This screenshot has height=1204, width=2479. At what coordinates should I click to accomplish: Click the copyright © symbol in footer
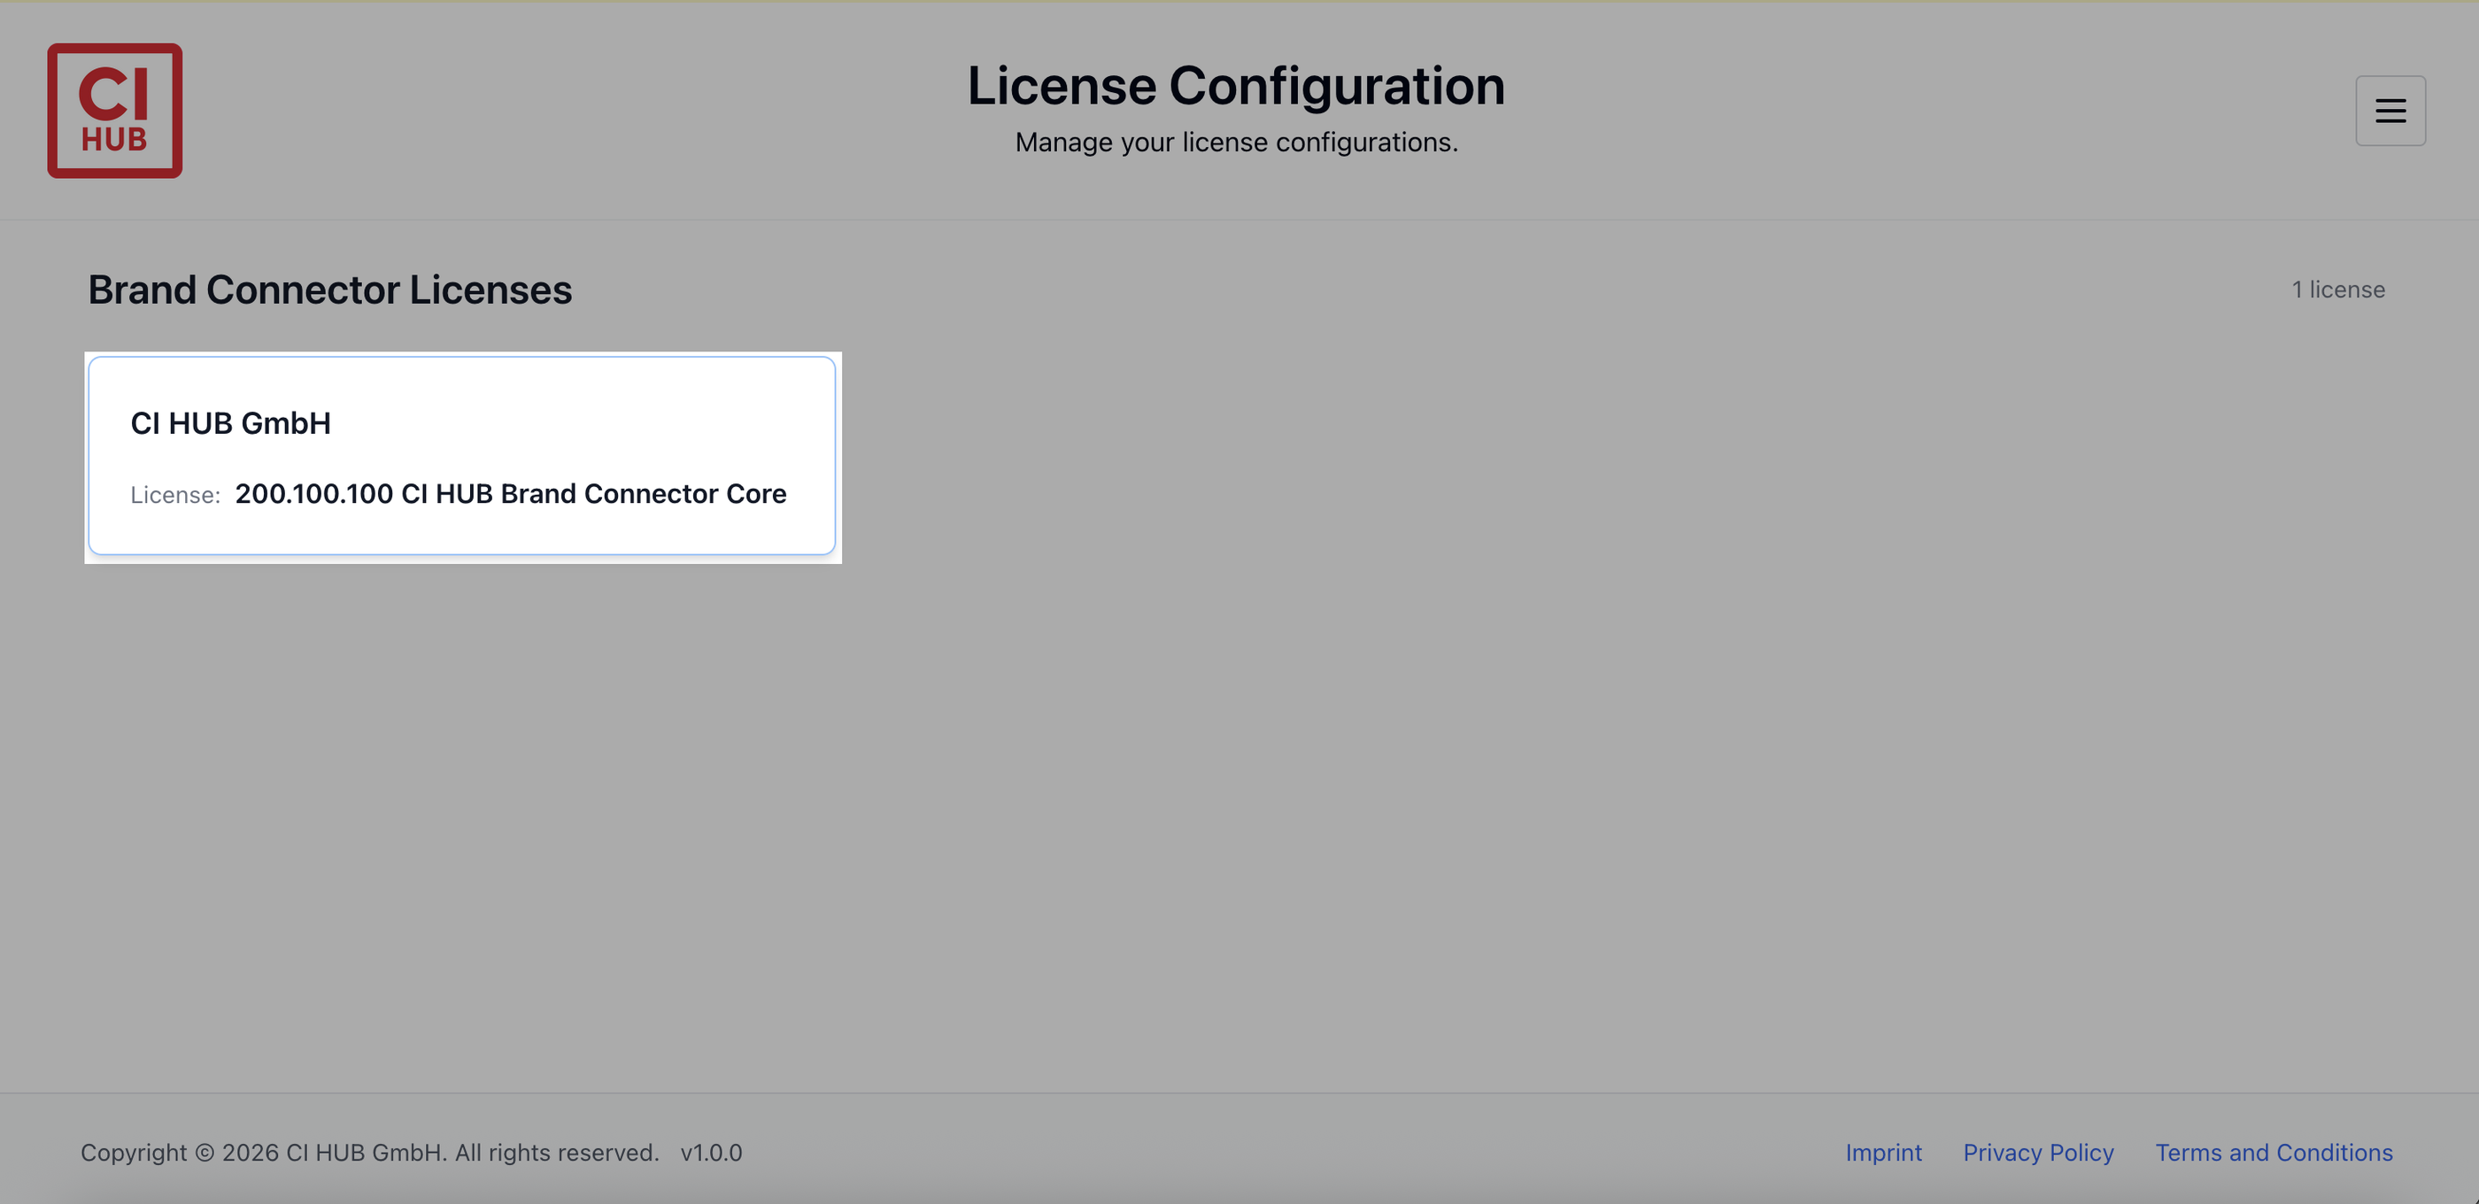[x=204, y=1152]
